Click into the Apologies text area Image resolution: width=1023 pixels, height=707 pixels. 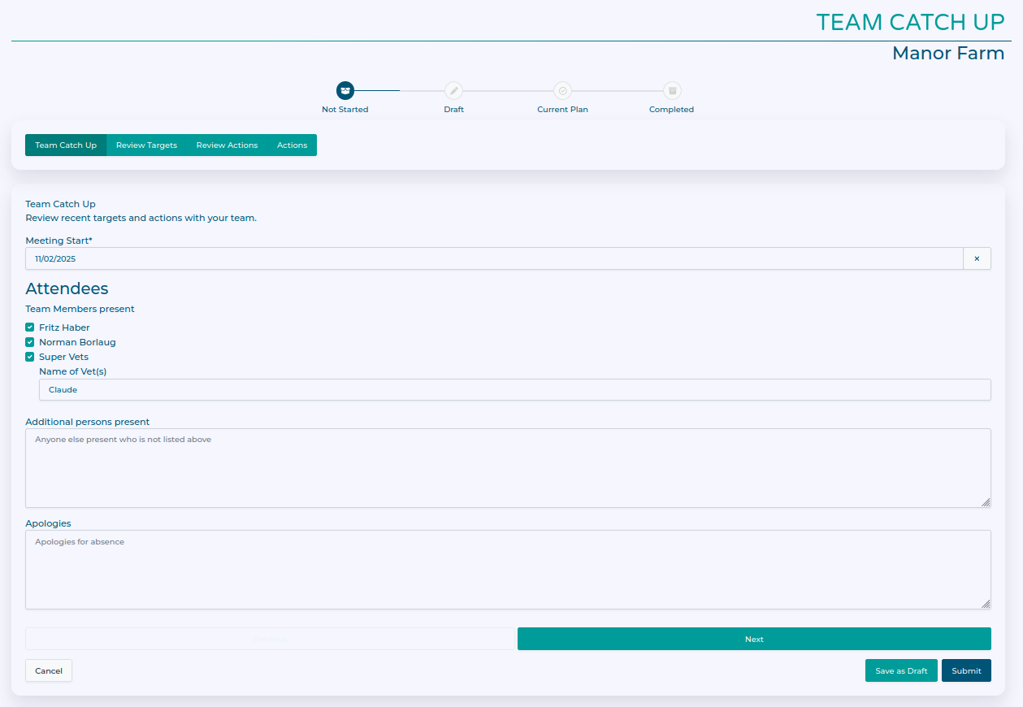coord(507,570)
